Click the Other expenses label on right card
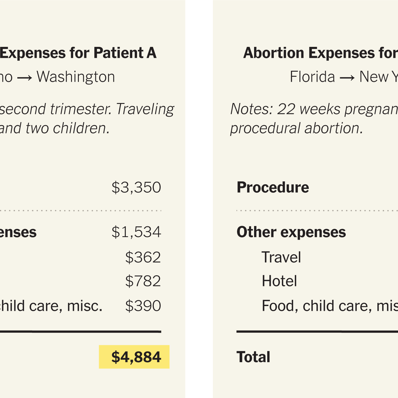This screenshot has width=398, height=398. click(x=291, y=232)
